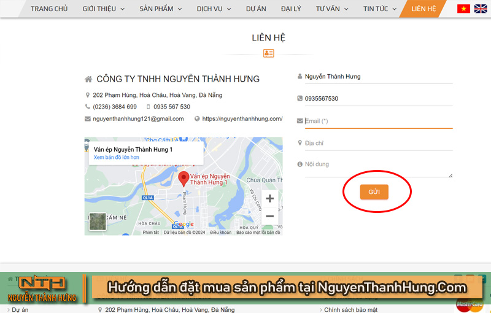Click envelope icon beside Email field
Image resolution: width=491 pixels, height=313 pixels.
(x=300, y=121)
